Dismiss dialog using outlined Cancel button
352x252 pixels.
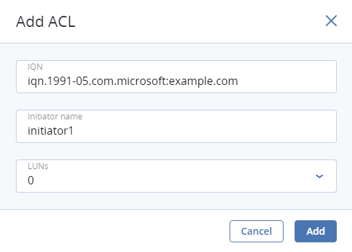(x=257, y=231)
